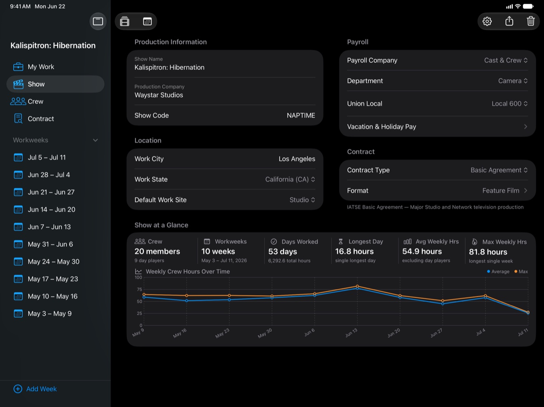Open the Work State California dropdown

[290, 179]
